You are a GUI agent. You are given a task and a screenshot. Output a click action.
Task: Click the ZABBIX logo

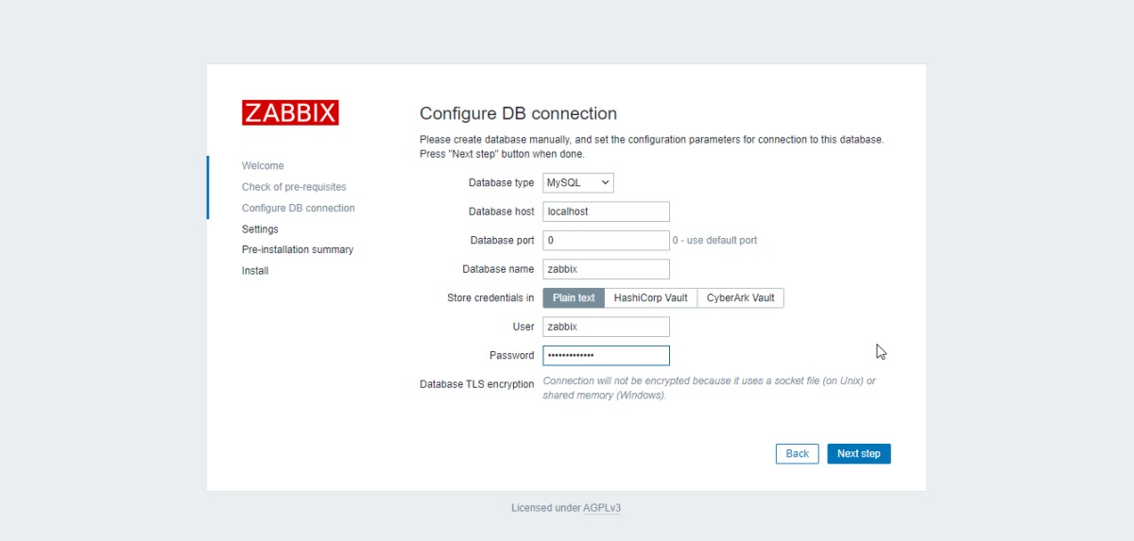(x=290, y=113)
